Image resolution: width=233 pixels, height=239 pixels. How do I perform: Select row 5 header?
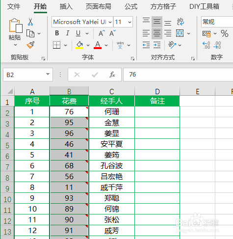(7, 144)
